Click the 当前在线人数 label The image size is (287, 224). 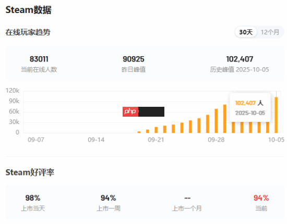tap(39, 69)
